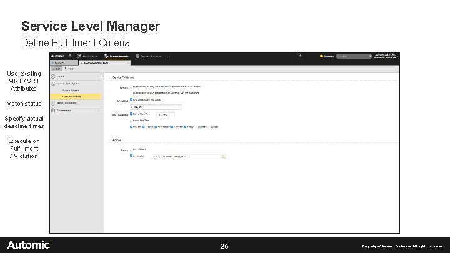The width and height of the screenshot is (450, 253).
Task: Close the open SLO object tab
Action: pyautogui.click(x=128, y=62)
